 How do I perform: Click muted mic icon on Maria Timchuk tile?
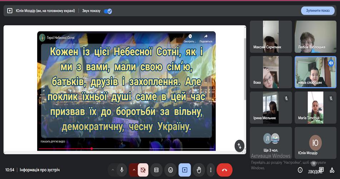pyautogui.click(x=331, y=98)
